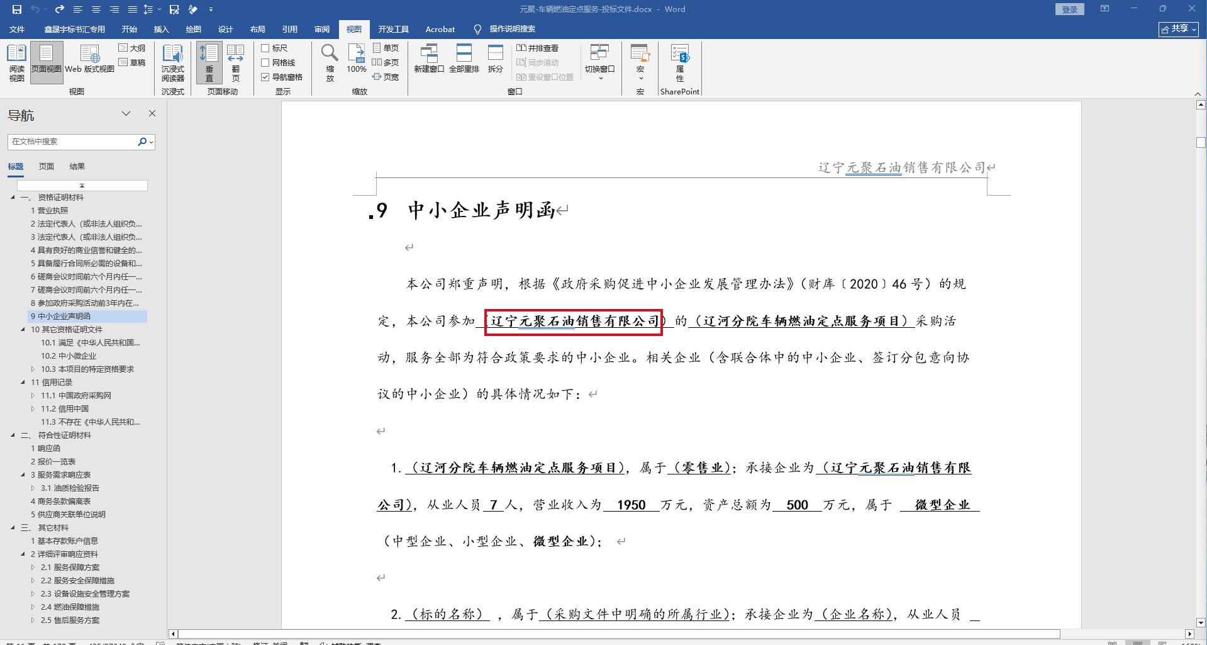Open the 文件 file menu

click(17, 29)
